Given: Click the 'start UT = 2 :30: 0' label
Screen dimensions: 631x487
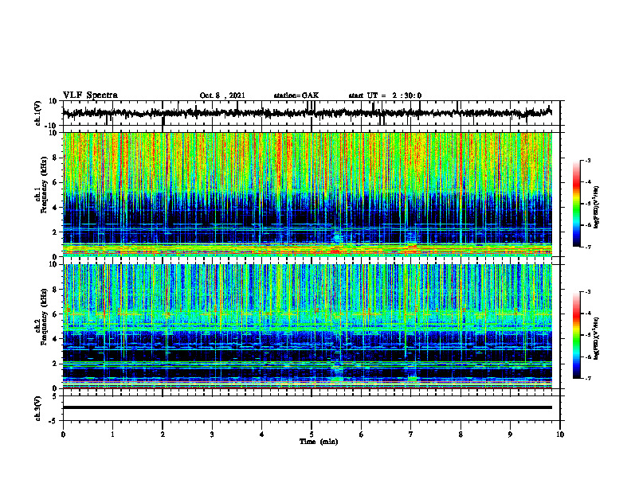Looking at the screenshot, I should pyautogui.click(x=385, y=95).
